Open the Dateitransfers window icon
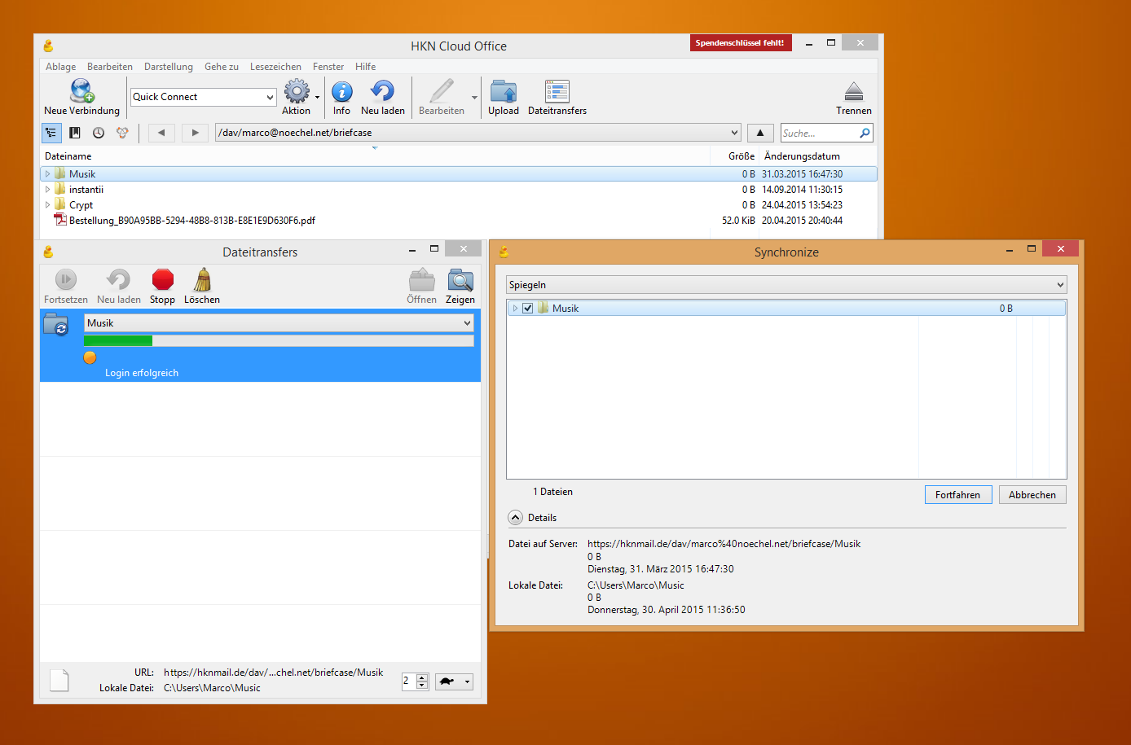The image size is (1131, 745). [x=557, y=91]
